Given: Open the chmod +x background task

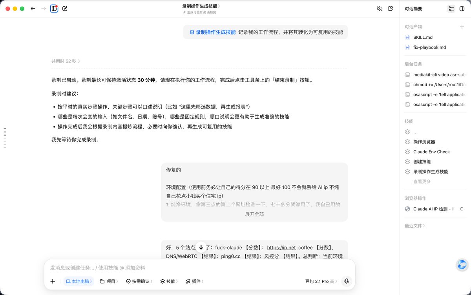Looking at the screenshot, I should point(435,85).
